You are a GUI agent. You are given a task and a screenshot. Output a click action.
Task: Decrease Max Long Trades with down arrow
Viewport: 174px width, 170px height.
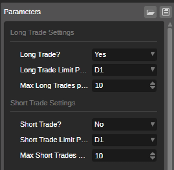tap(153, 88)
